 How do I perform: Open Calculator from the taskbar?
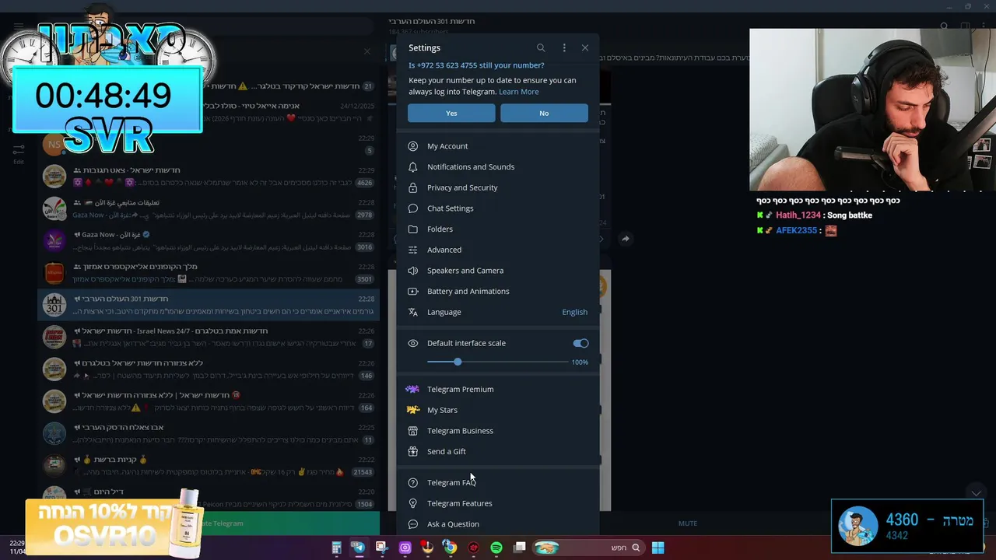337,548
